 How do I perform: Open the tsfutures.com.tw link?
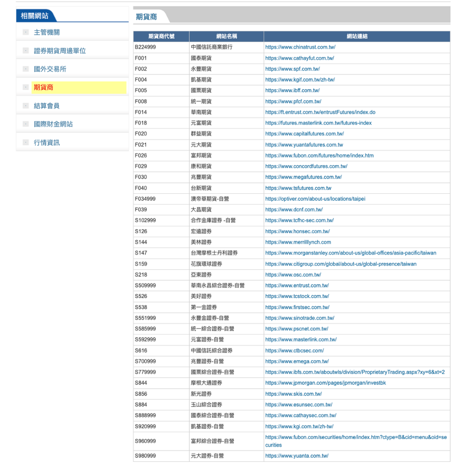click(x=298, y=188)
